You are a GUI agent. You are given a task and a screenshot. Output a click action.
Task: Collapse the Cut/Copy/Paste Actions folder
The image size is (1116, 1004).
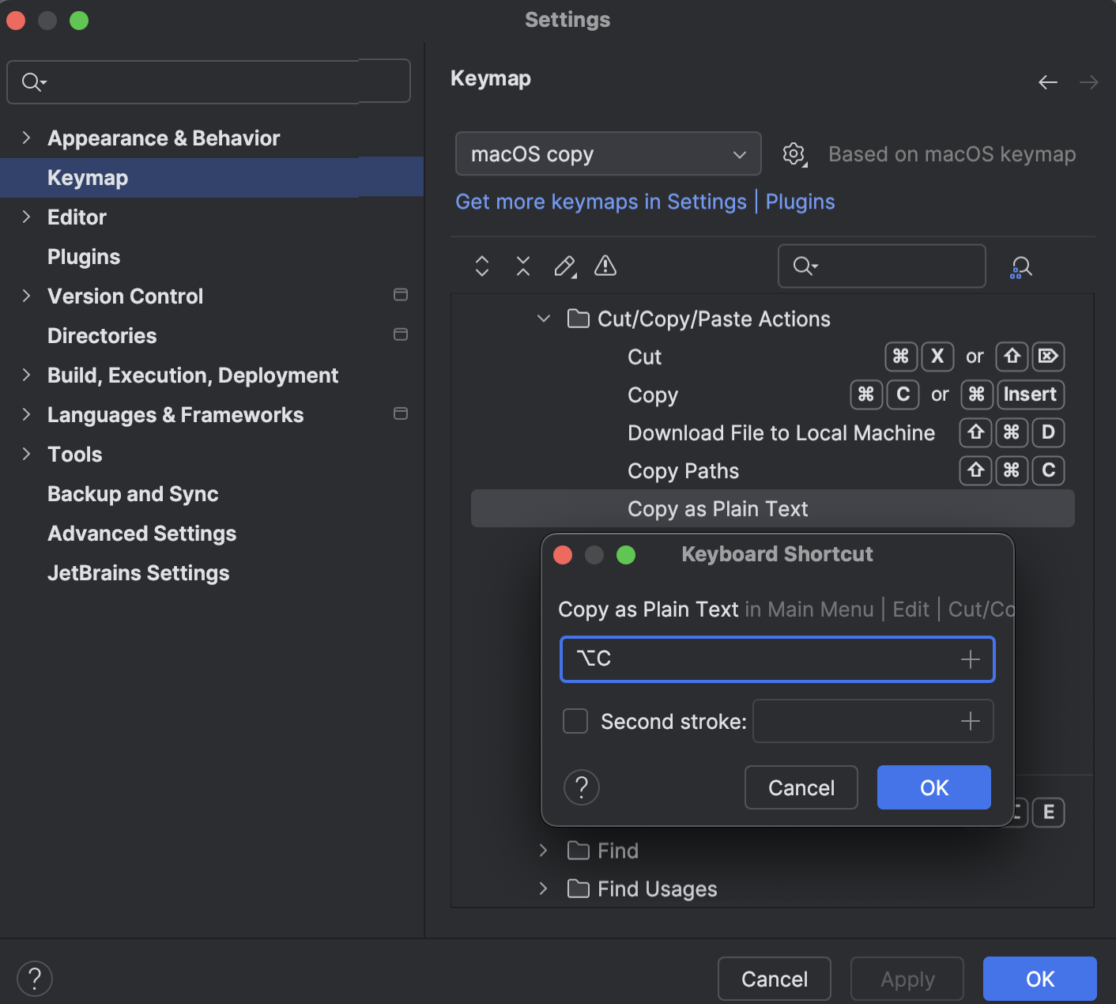pyautogui.click(x=543, y=319)
